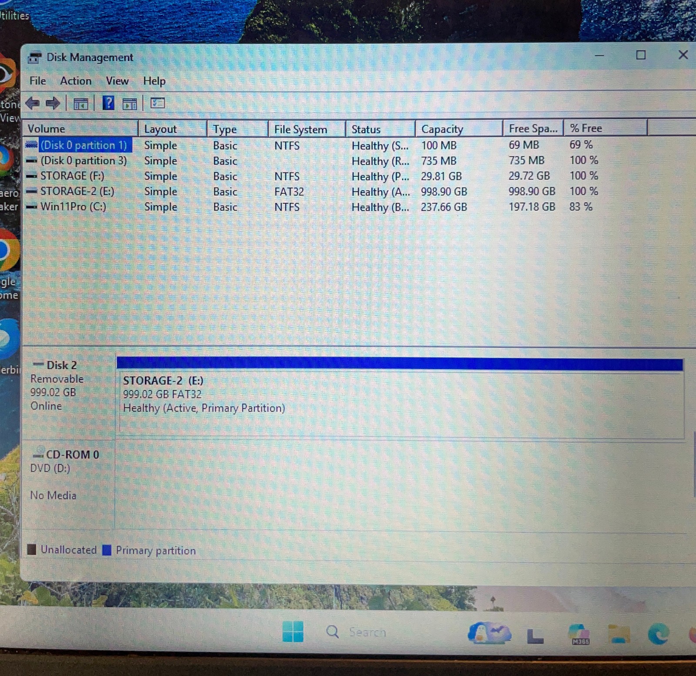This screenshot has height=676, width=696.
Task: Click in the taskbar Search box
Action: 368,632
